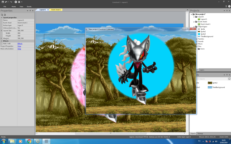Select Sprite3 cyan circle object in tree
Image resolution: width=231 pixels, height=144 pixels.
point(203,34)
